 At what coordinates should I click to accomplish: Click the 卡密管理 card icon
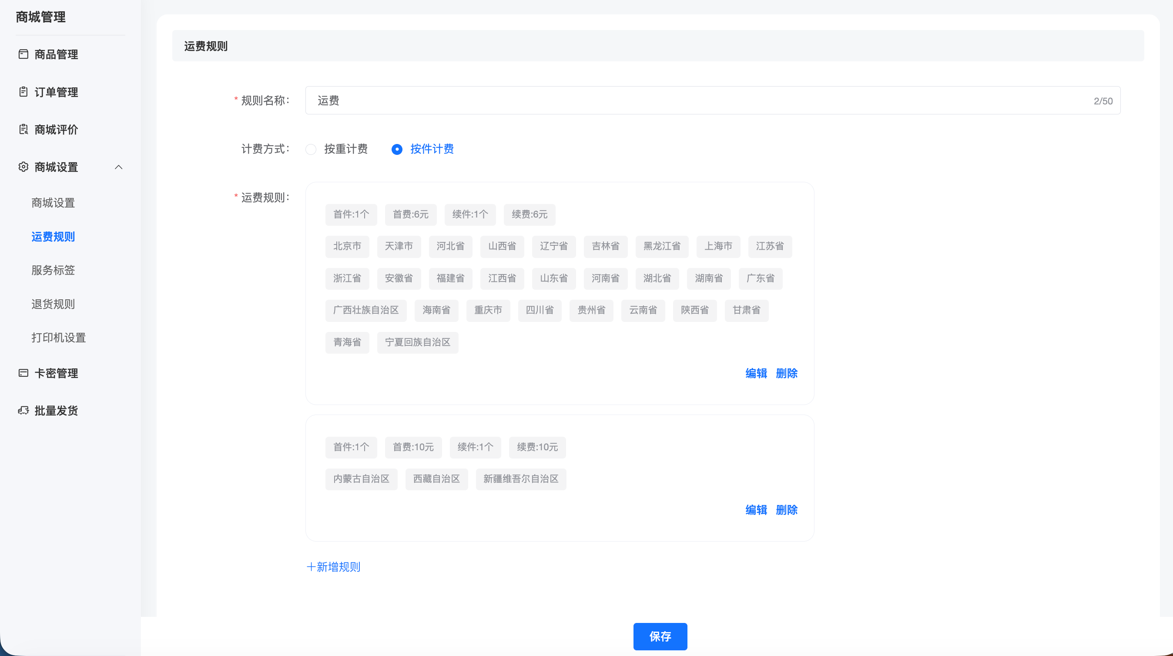(23, 373)
